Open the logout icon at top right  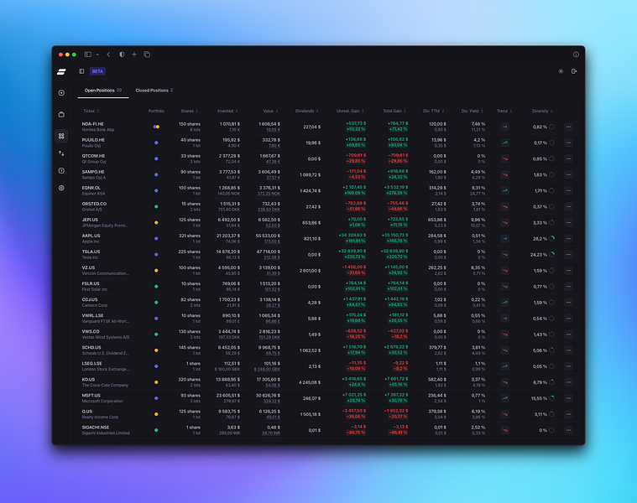(574, 71)
